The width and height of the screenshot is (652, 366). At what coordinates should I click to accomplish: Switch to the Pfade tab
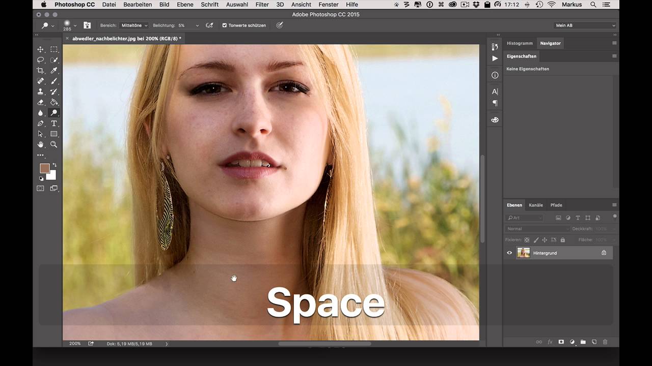coord(556,205)
